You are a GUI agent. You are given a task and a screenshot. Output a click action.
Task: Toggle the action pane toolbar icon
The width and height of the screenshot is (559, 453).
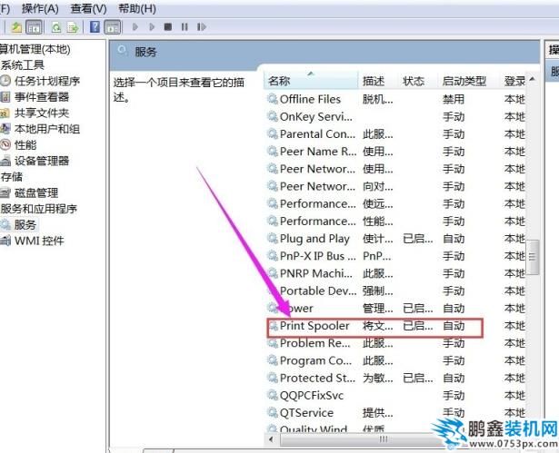(x=113, y=27)
